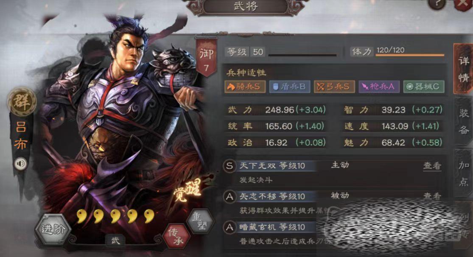Select the 骑兵S troop aptitude
This screenshot has height=257, width=473.
coord(245,87)
